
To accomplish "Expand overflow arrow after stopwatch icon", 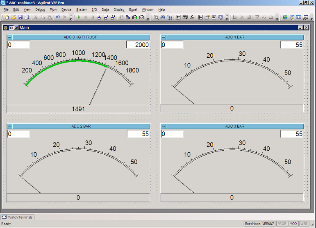I will tap(227, 18).
